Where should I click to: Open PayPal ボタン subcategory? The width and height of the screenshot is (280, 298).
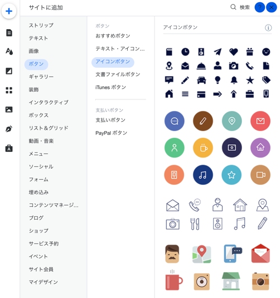click(111, 133)
